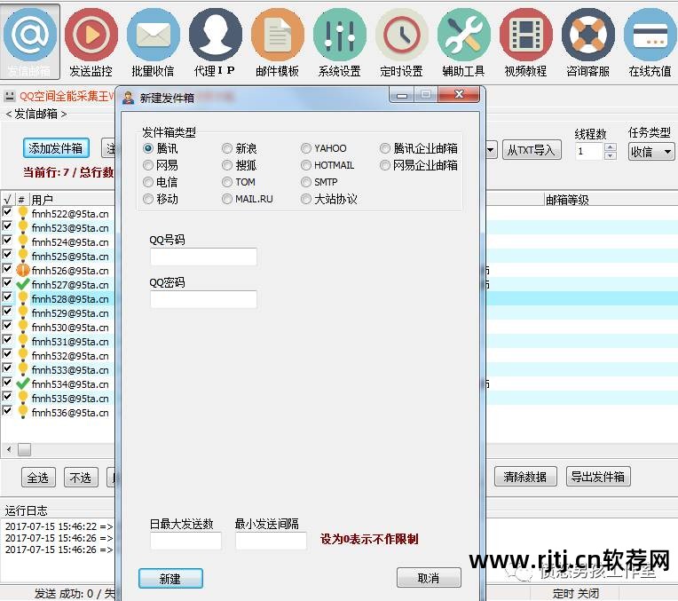The height and width of the screenshot is (601, 678).
Task: Uncheck the box for fnnh522@95ta.cn
Action: coord(7,211)
